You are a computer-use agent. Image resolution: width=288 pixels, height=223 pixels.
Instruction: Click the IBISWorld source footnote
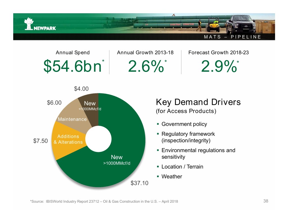104,201
